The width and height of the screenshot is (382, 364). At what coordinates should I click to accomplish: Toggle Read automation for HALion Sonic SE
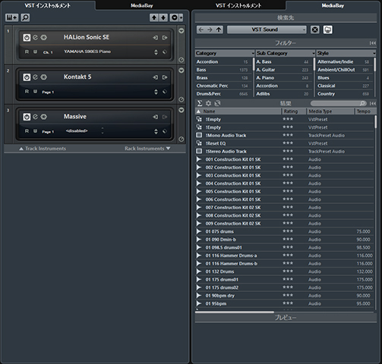pyautogui.click(x=27, y=52)
